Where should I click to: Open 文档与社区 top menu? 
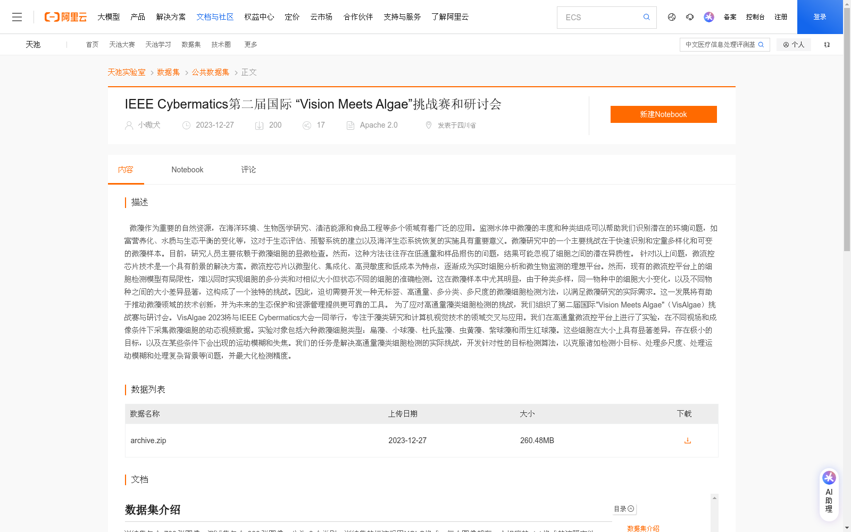(x=215, y=17)
